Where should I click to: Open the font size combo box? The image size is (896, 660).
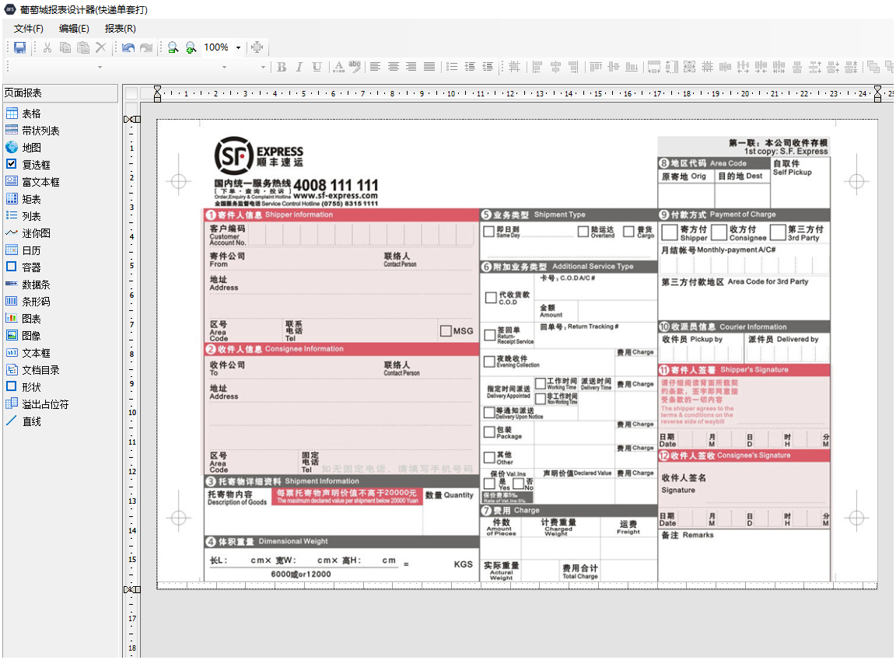[x=249, y=67]
